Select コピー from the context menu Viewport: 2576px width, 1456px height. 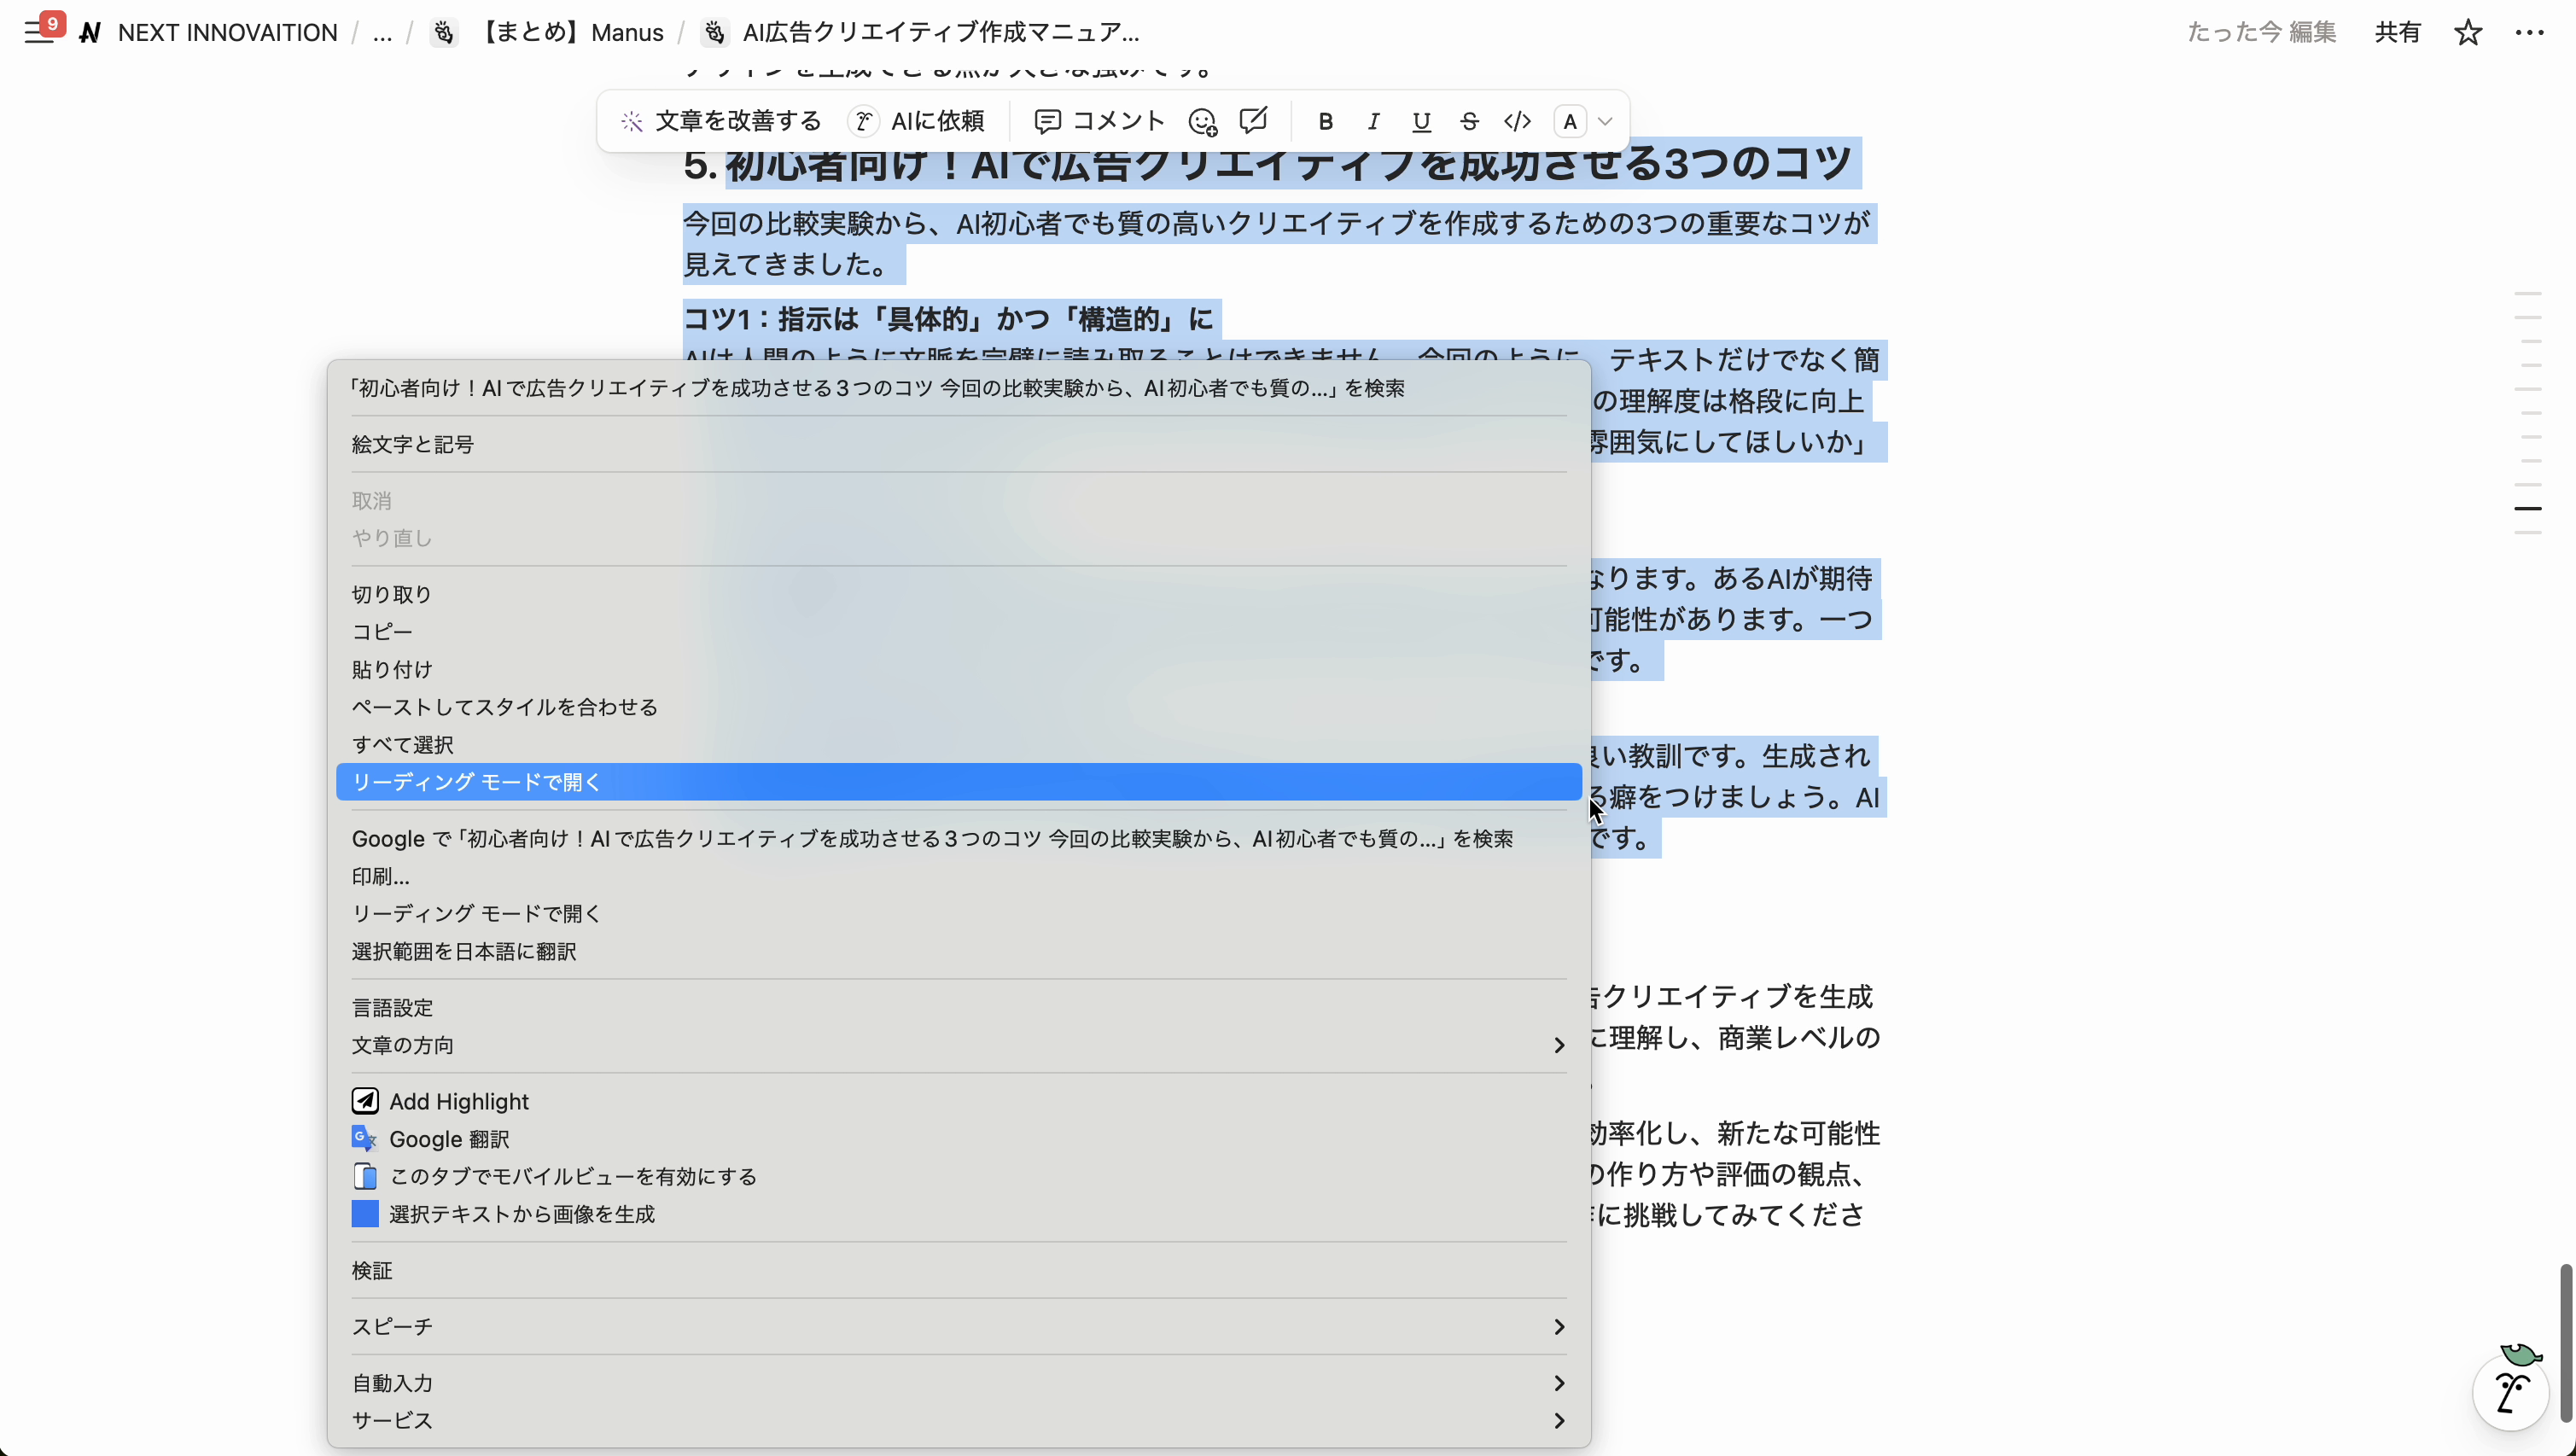(x=381, y=631)
